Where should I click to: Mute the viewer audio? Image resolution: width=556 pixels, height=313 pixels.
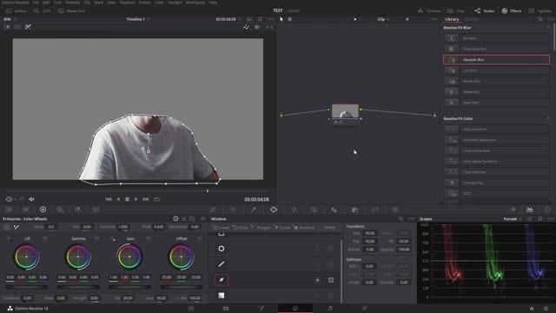(x=31, y=199)
